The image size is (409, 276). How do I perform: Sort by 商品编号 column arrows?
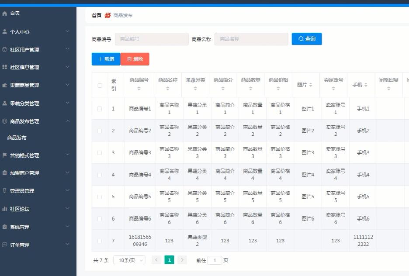coord(139,89)
